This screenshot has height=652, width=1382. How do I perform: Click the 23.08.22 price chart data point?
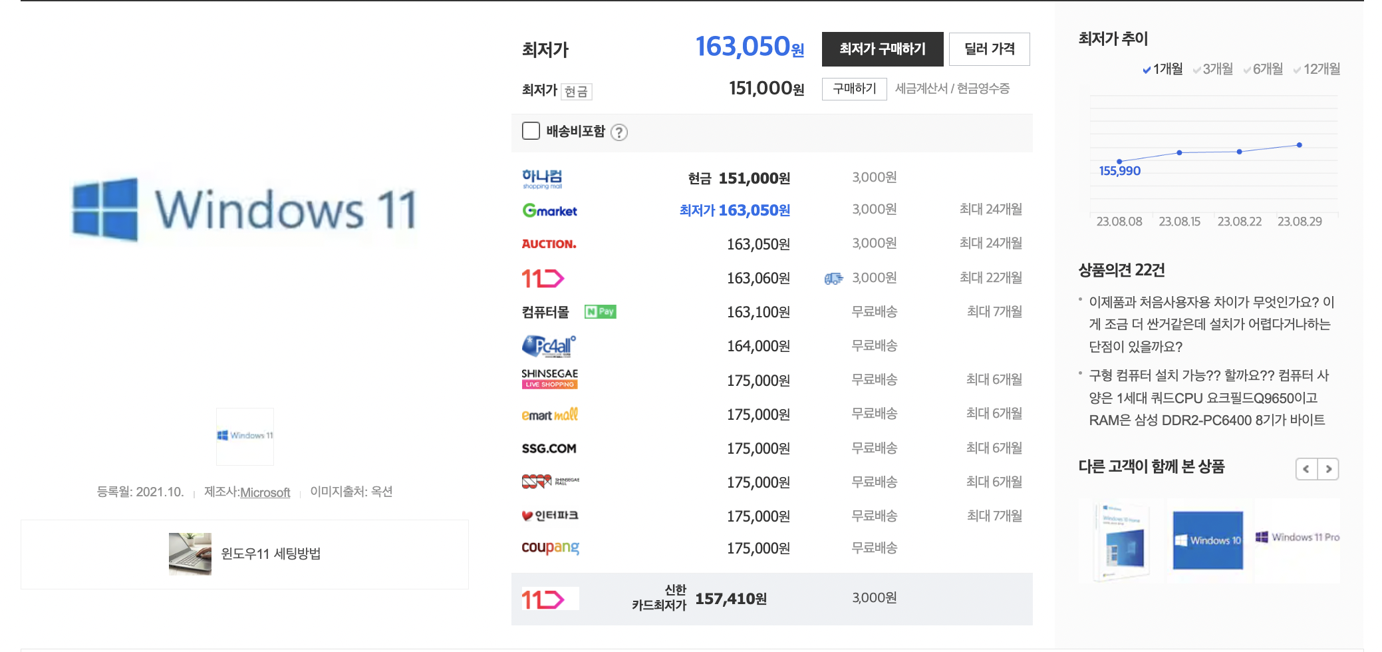click(1239, 152)
